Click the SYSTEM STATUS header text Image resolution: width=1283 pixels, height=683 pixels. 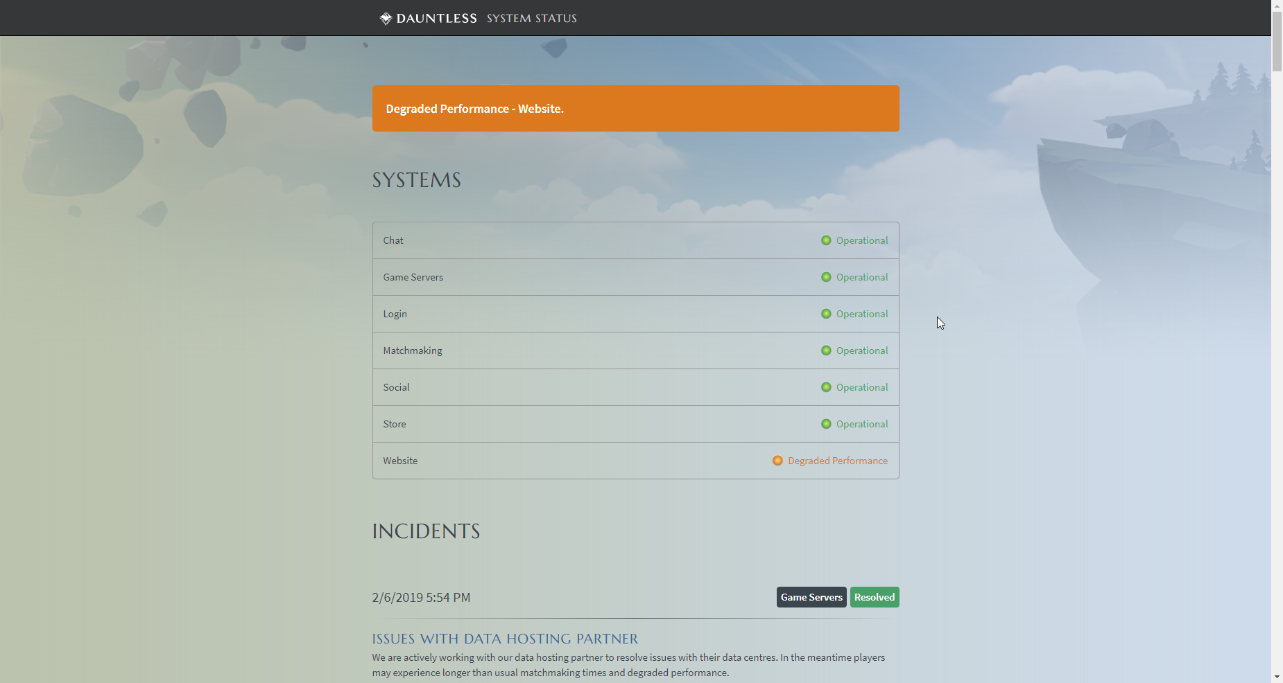coord(532,19)
